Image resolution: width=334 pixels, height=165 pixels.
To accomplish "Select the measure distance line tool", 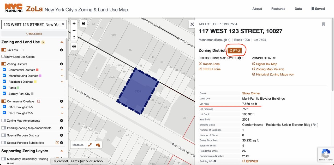I will [90, 145].
